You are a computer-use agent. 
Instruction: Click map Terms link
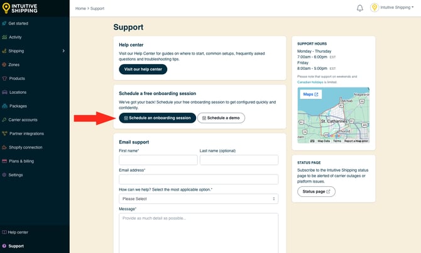(337, 141)
